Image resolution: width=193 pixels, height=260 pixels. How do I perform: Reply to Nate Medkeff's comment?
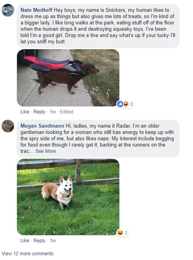click(39, 112)
